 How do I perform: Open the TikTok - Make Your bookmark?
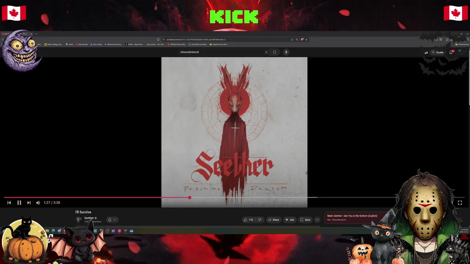click(x=134, y=44)
